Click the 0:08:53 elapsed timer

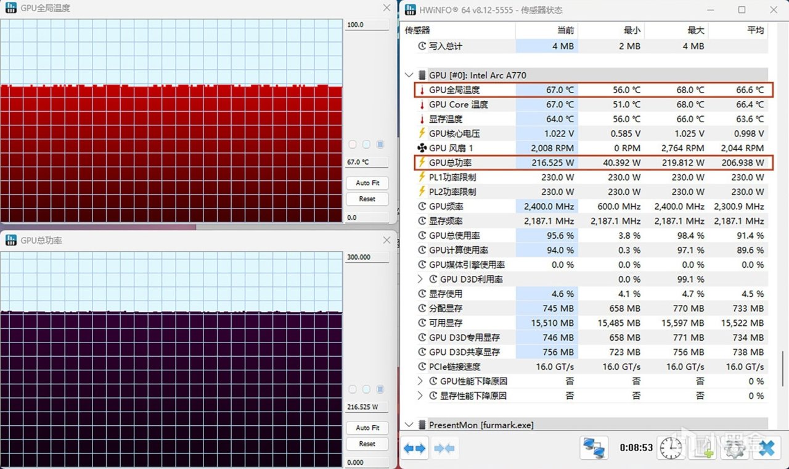[636, 448]
